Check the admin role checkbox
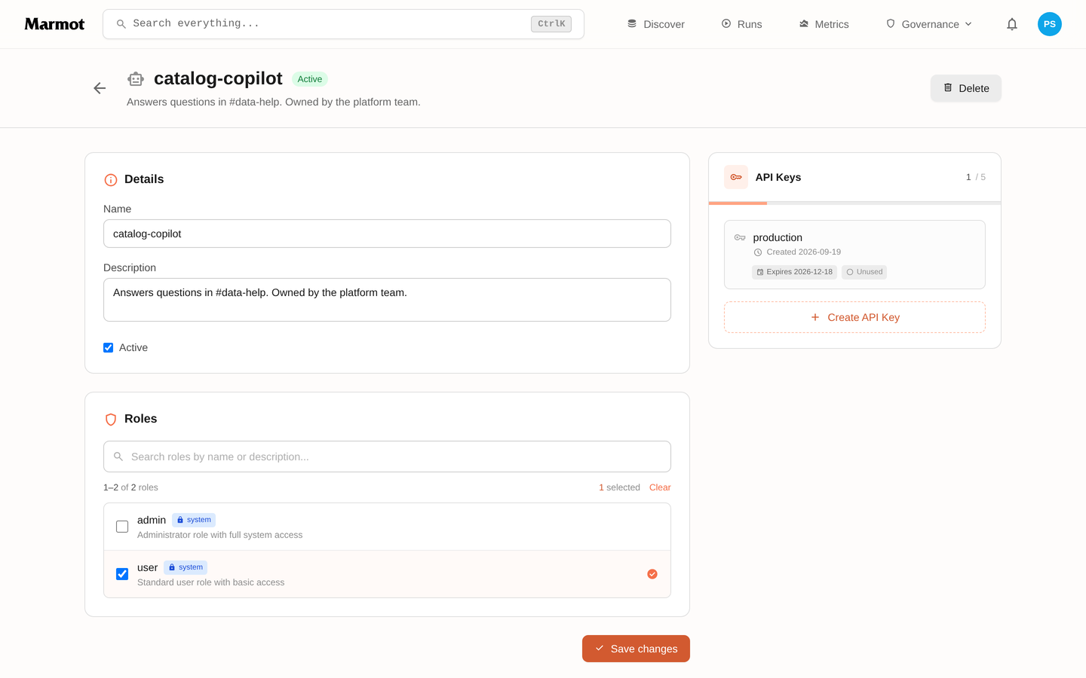The width and height of the screenshot is (1086, 678). pyautogui.click(x=122, y=527)
